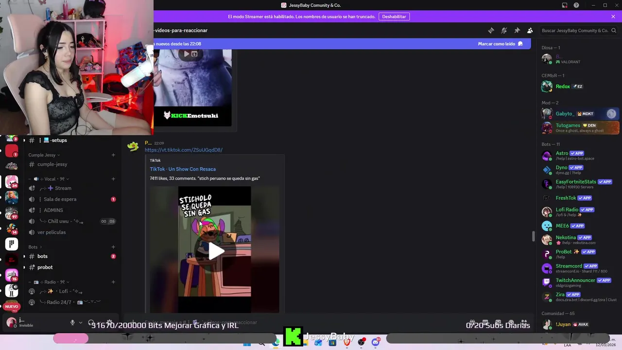Screen dimensions: 622x350
Task: Open the Help question-mark icon
Action: pyautogui.click(x=576, y=5)
